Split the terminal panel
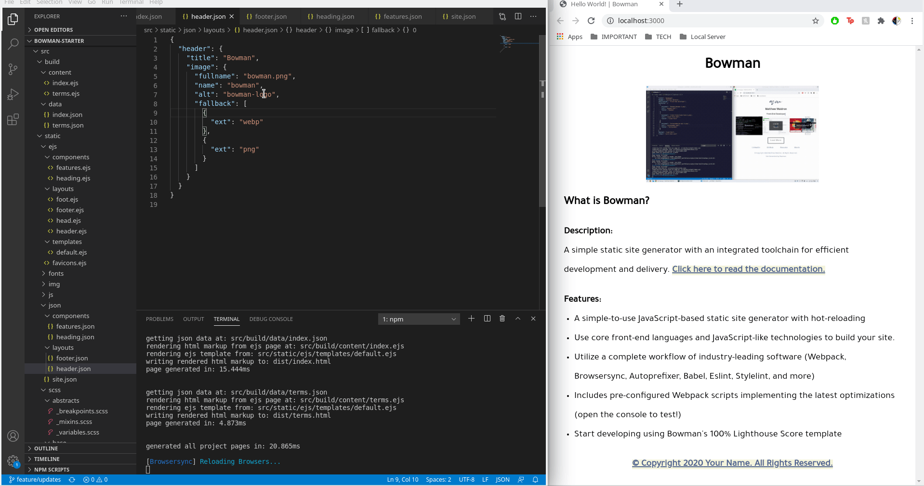The image size is (924, 486). pyautogui.click(x=487, y=319)
